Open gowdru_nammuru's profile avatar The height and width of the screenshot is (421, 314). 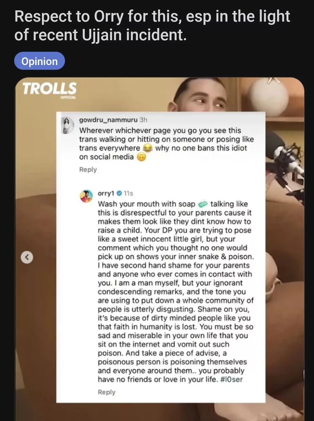[67, 125]
